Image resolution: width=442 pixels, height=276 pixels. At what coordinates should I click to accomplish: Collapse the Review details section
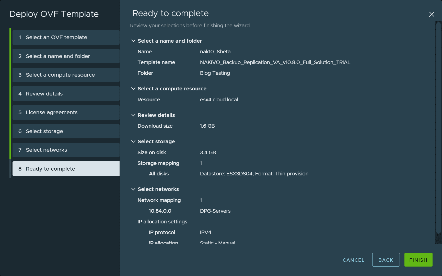click(133, 115)
